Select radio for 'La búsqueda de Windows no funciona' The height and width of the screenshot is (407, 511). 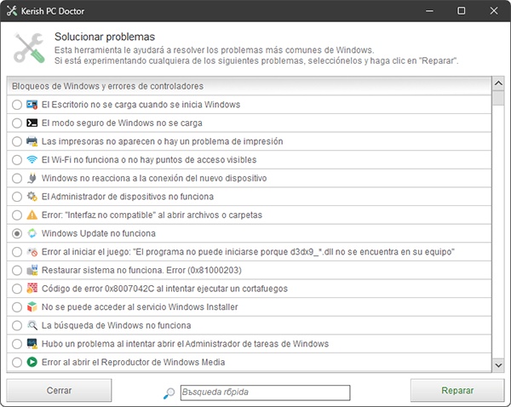pyautogui.click(x=17, y=325)
